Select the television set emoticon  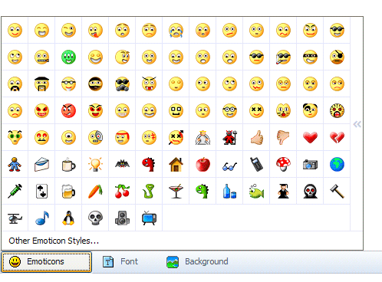(149, 218)
